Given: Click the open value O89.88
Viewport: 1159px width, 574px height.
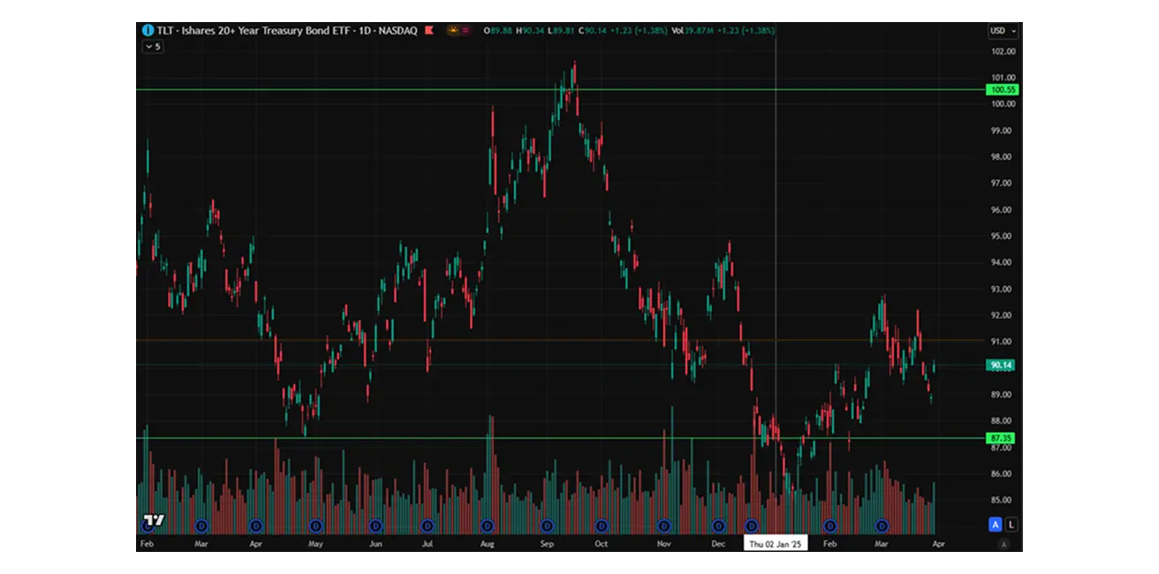Looking at the screenshot, I should point(497,31).
